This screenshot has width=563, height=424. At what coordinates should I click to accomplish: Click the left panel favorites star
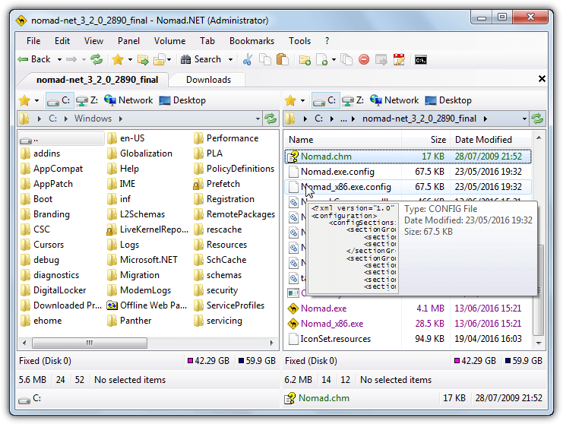(x=24, y=100)
